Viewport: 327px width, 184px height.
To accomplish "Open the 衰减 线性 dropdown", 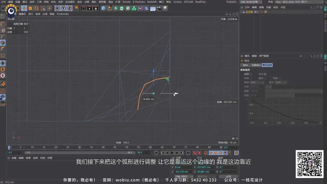I will coord(257,83).
